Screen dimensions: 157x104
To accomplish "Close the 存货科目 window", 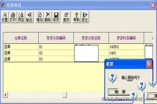I will pyautogui.click(x=153, y=5).
